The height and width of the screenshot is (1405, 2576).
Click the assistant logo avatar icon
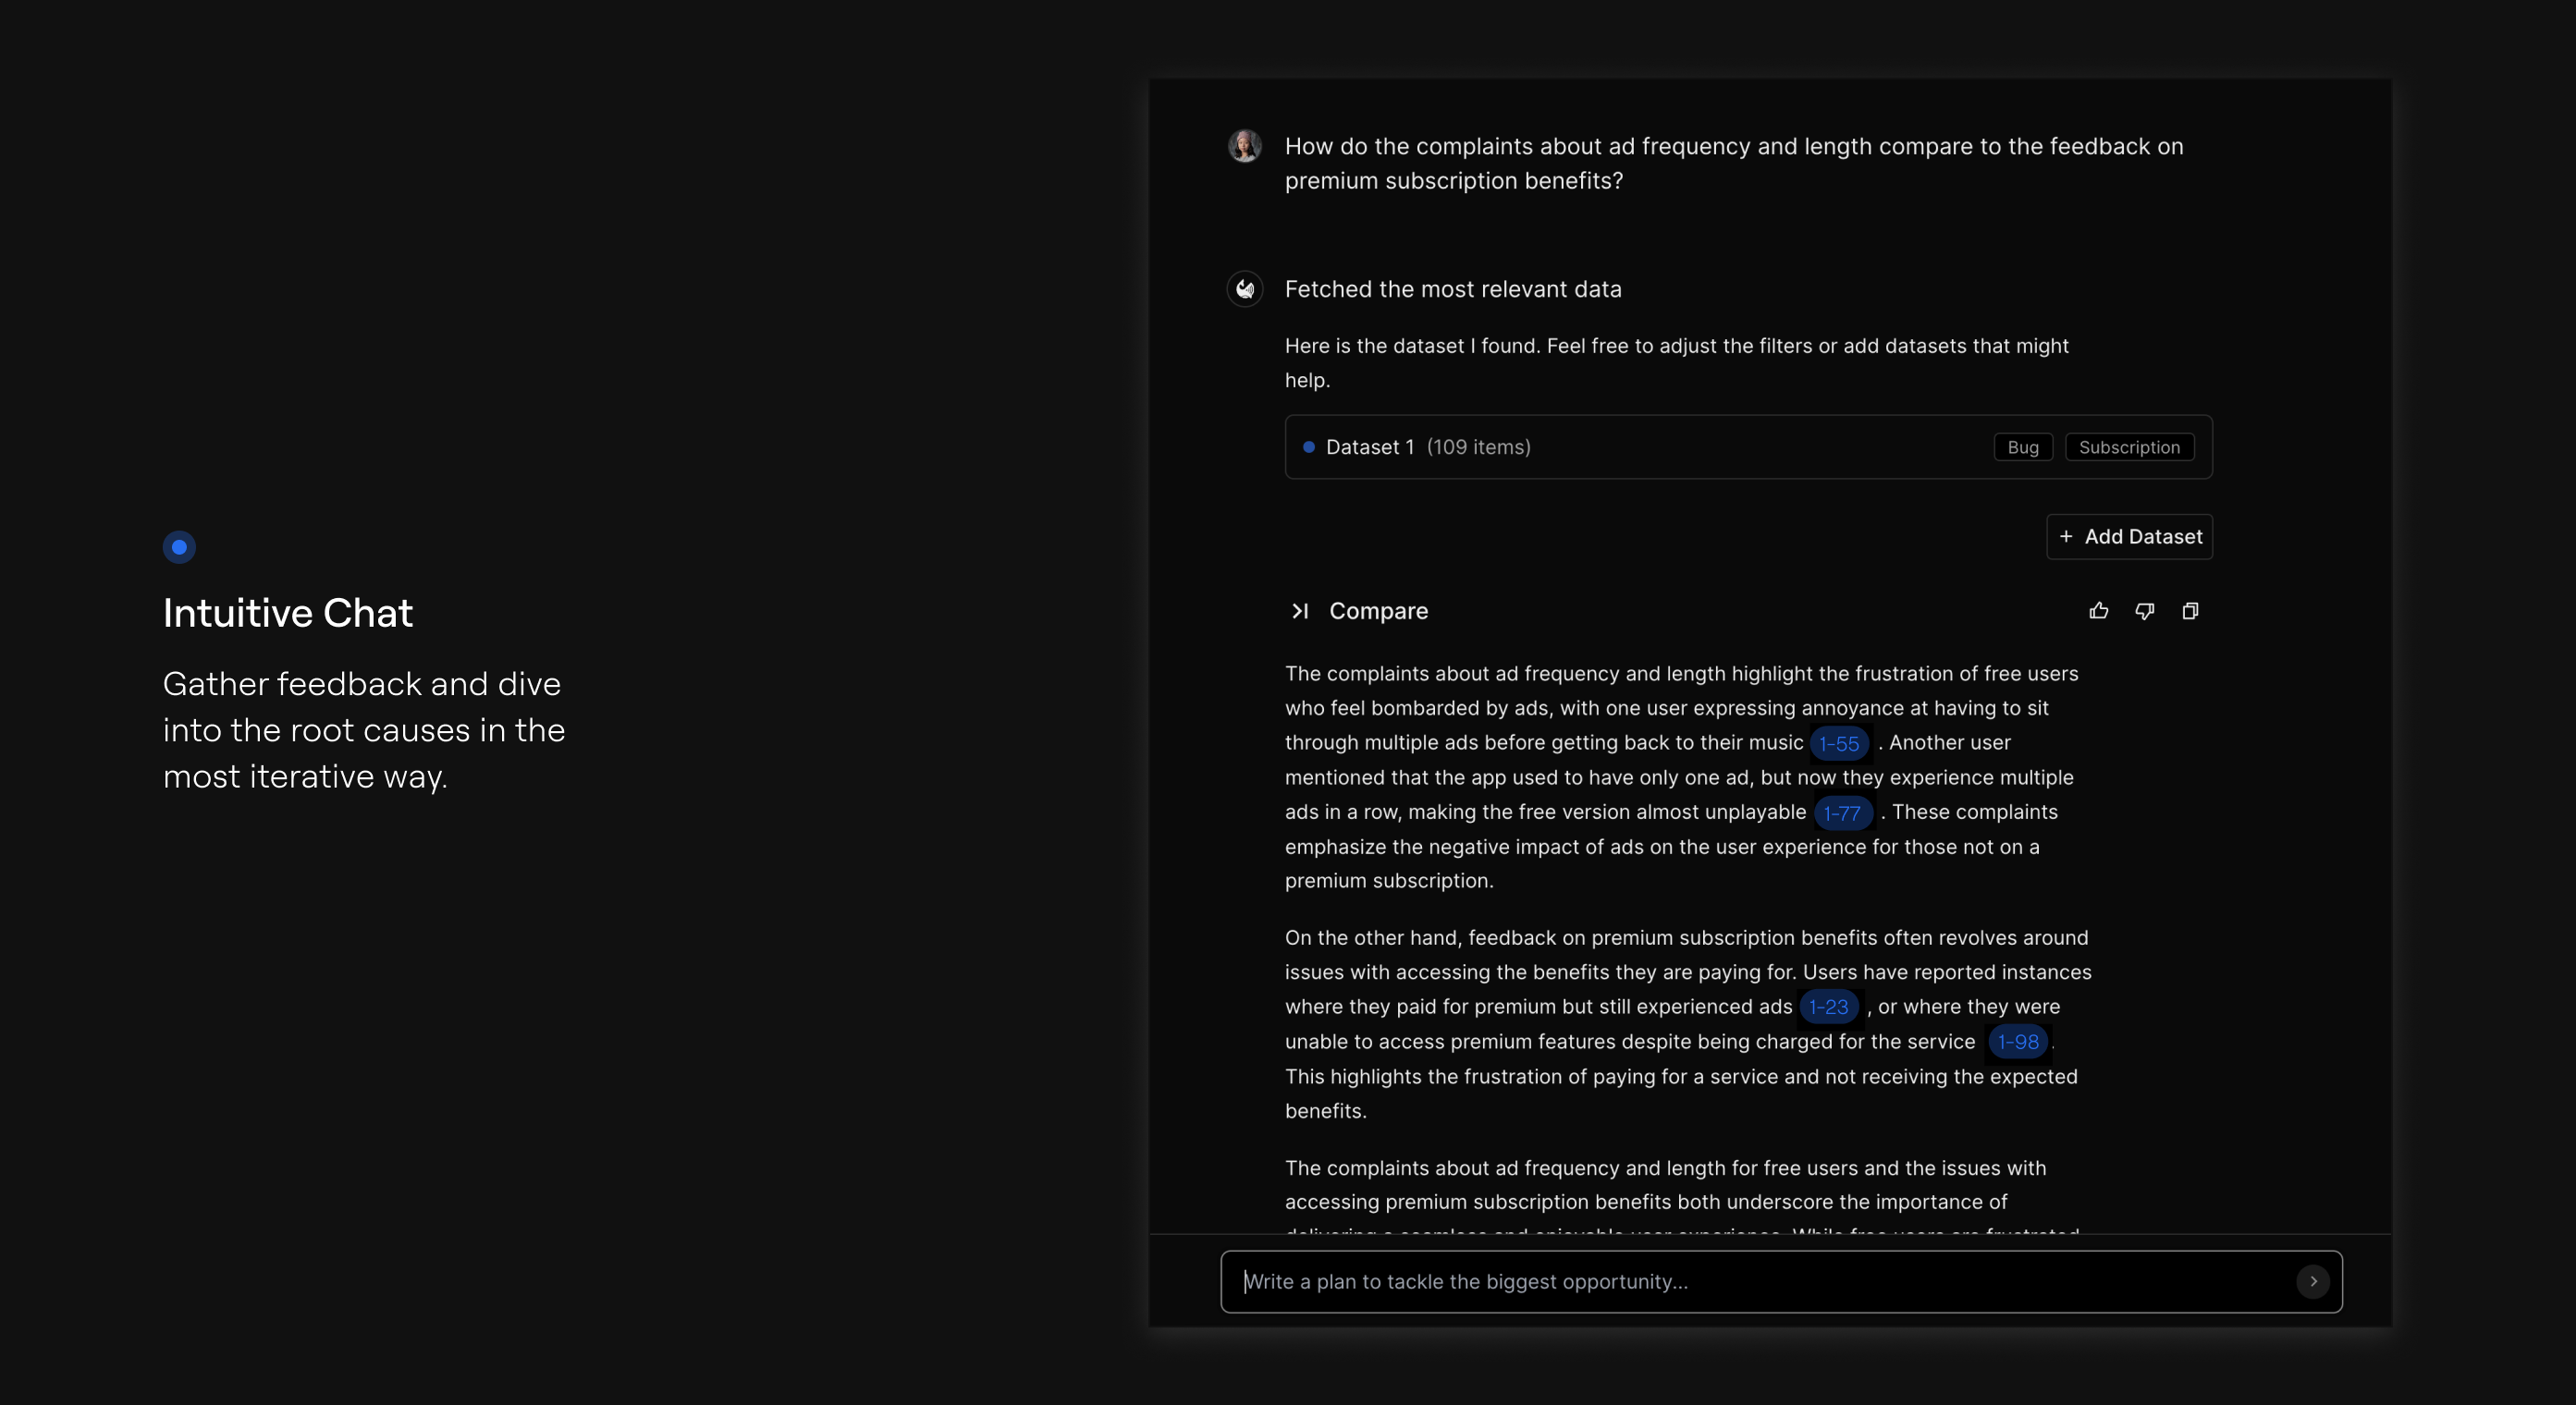[x=1245, y=289]
